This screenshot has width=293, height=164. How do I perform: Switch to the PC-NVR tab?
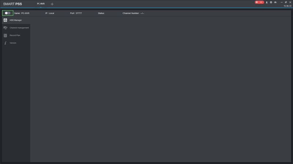(41, 4)
